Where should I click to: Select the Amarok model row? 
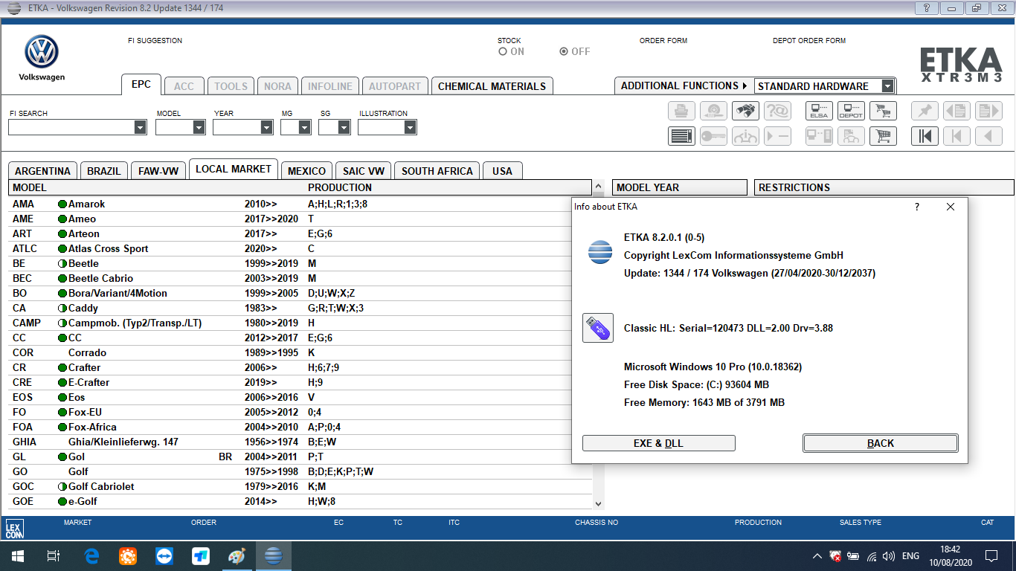[300, 204]
